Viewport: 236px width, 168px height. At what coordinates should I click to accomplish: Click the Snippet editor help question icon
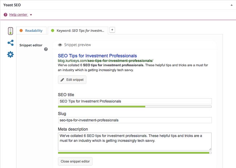pyautogui.click(x=46, y=49)
